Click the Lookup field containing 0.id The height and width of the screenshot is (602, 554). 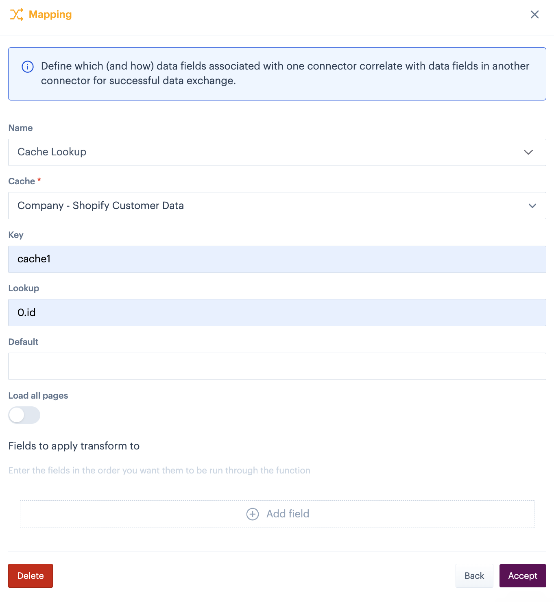pyautogui.click(x=277, y=313)
